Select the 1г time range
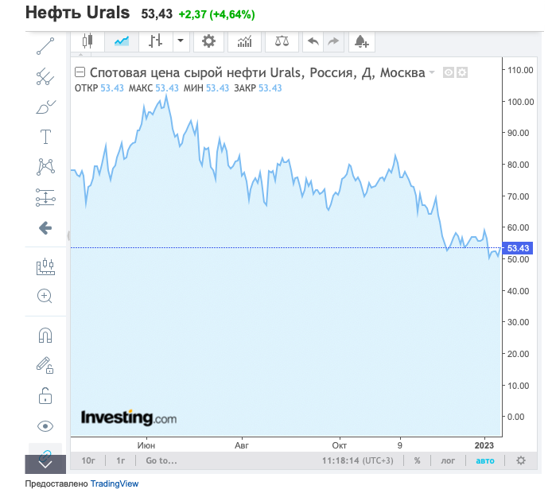Viewport: 552px width, 497px height. [x=121, y=460]
